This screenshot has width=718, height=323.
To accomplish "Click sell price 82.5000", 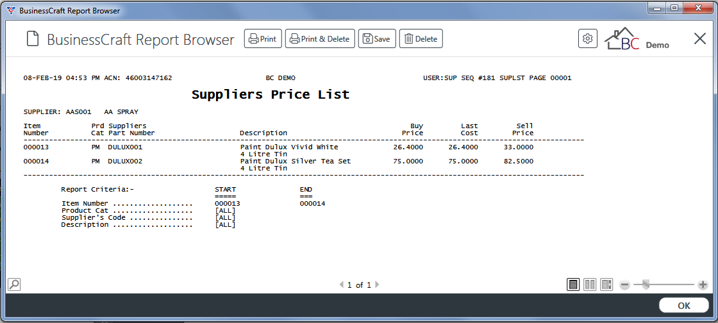I will tap(519, 161).
